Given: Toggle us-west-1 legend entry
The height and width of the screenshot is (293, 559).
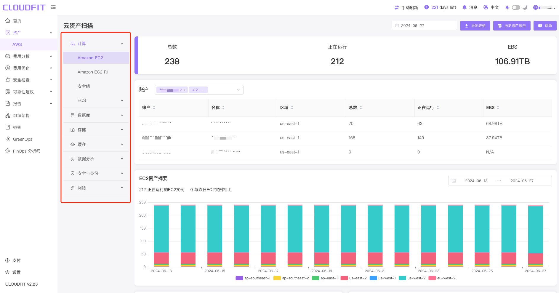Looking at the screenshot, I should [383, 278].
